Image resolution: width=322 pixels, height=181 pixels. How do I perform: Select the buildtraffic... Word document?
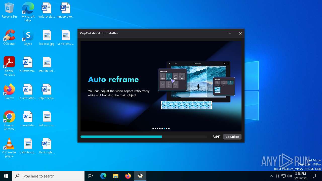28,92
